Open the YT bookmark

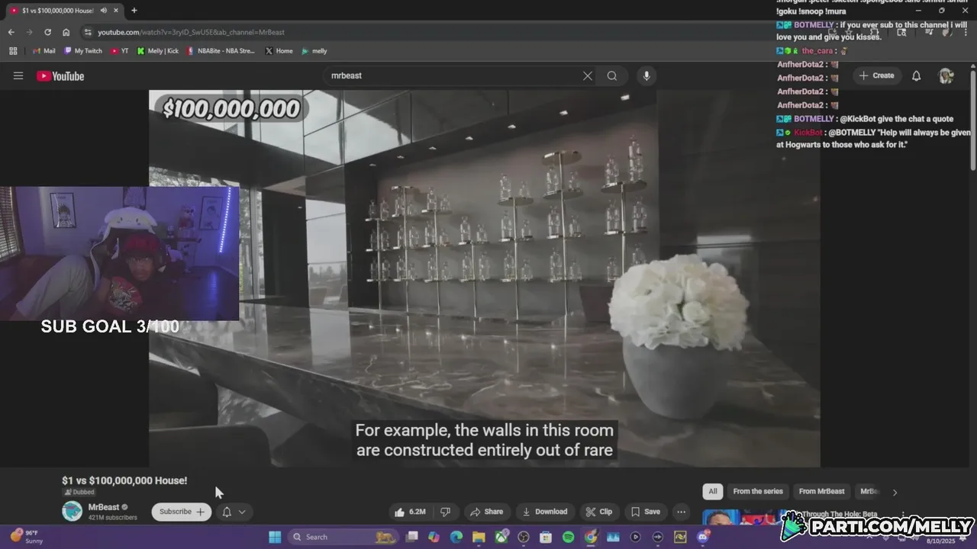pos(120,51)
